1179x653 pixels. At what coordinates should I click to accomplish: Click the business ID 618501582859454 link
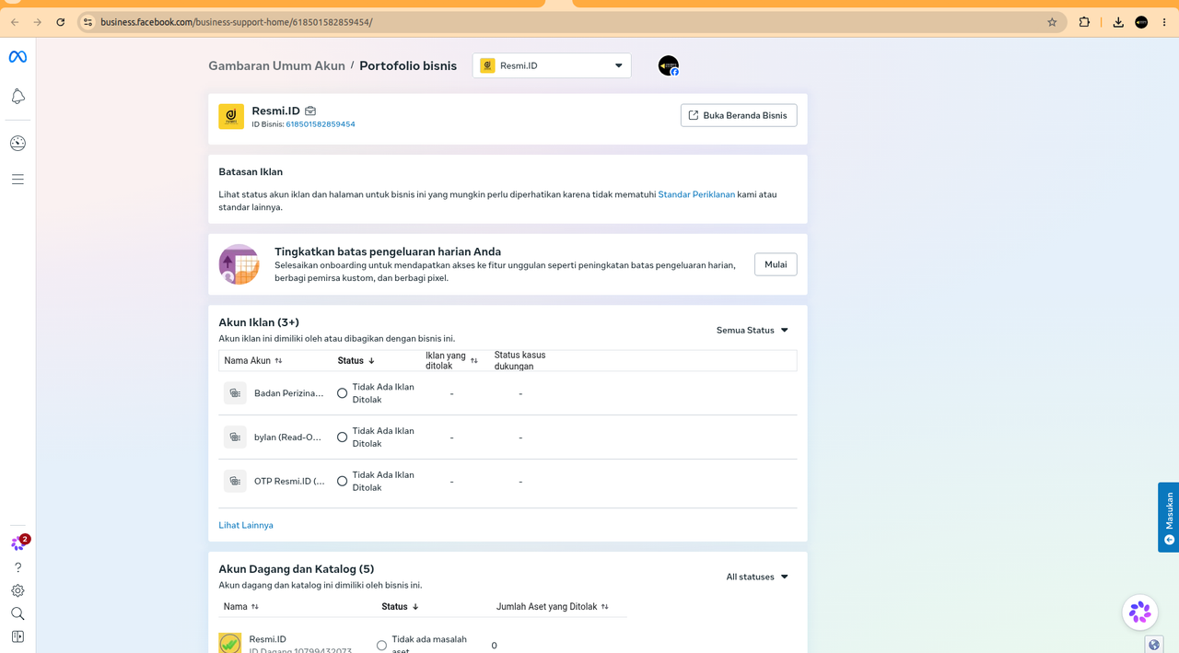pyautogui.click(x=321, y=124)
